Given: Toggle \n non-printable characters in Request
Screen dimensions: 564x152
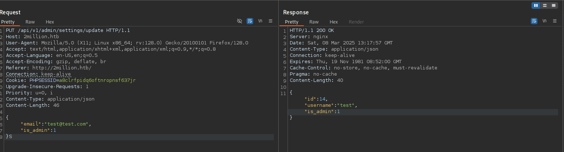Looking at the screenshot, I should click(260, 21).
